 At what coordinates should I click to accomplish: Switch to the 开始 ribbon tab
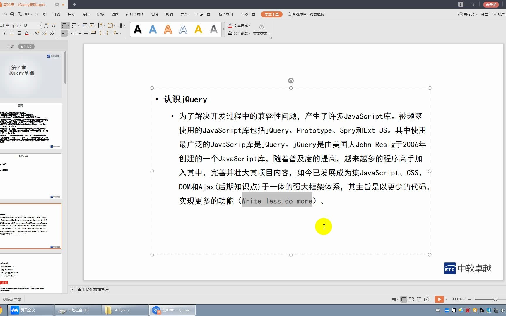pyautogui.click(x=56, y=14)
